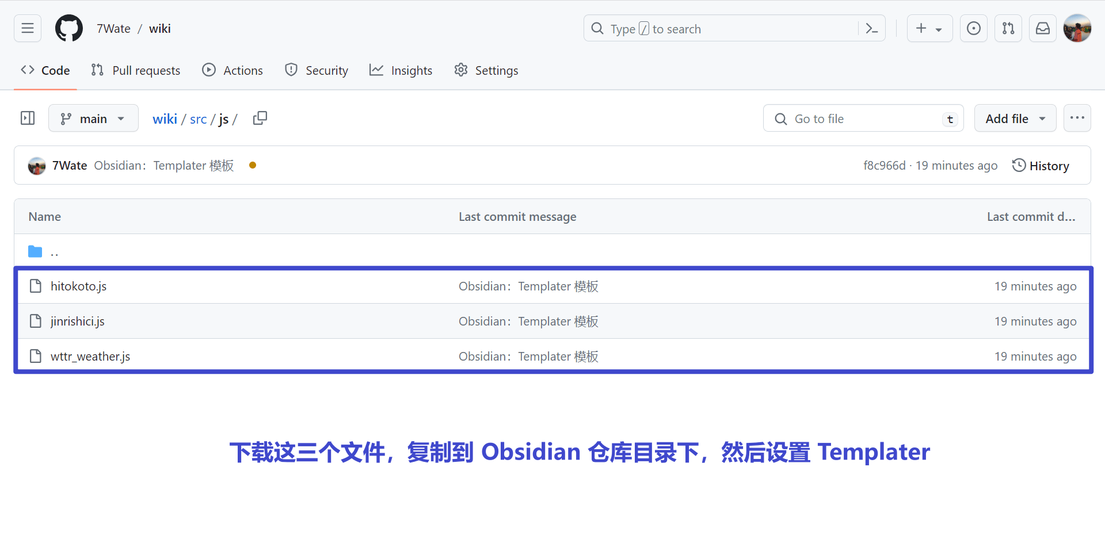Toggle the file tree side panel

tap(28, 118)
